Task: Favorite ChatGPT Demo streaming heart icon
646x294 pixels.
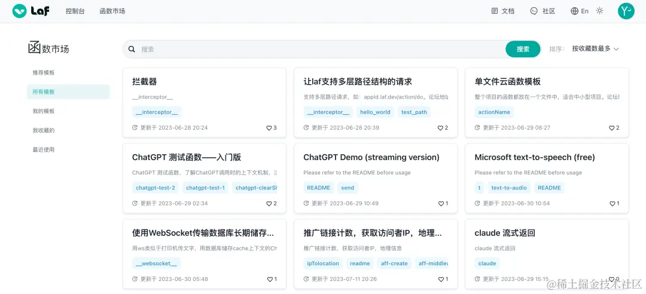Action: coord(440,203)
